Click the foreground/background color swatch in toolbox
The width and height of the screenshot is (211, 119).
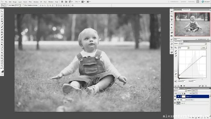[x=2, y=71]
